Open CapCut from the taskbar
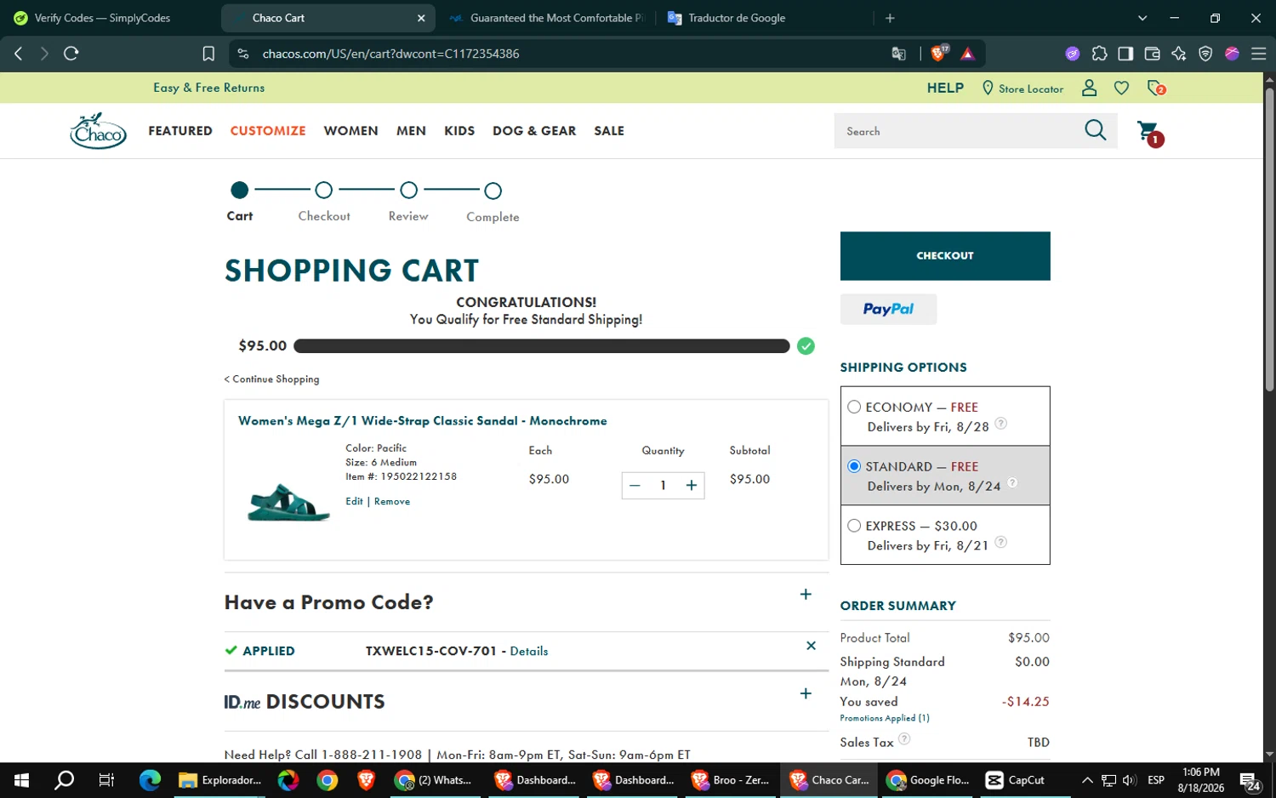 click(x=1016, y=780)
